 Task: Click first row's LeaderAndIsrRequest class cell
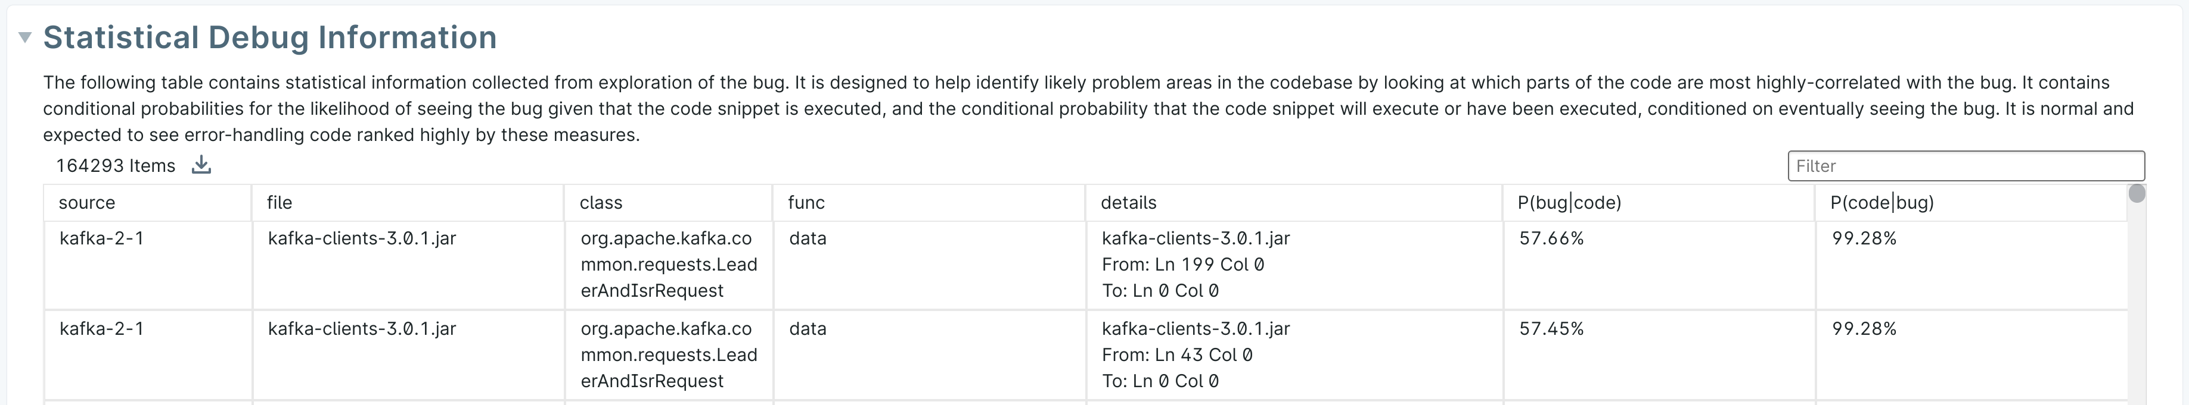pyautogui.click(x=668, y=265)
